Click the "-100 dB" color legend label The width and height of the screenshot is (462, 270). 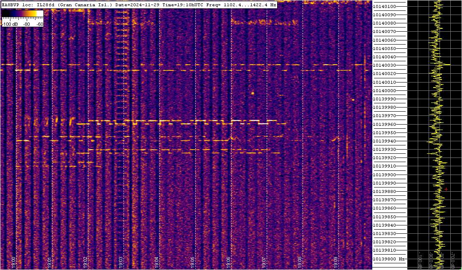(10, 25)
